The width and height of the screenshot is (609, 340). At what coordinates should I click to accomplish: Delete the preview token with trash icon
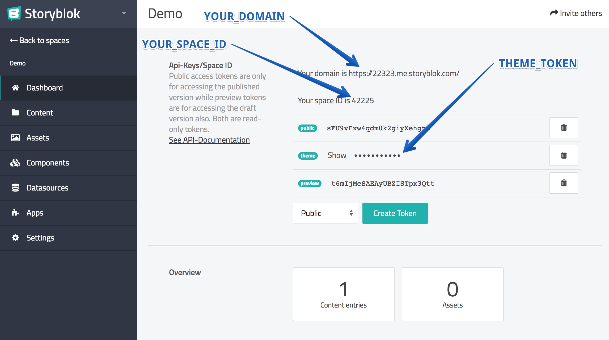point(564,183)
